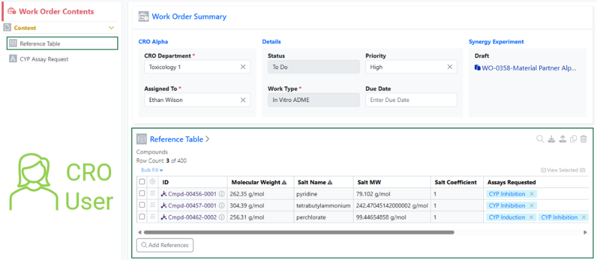
Task: Click the Work Type field In Vitro ADME
Action: click(x=314, y=100)
